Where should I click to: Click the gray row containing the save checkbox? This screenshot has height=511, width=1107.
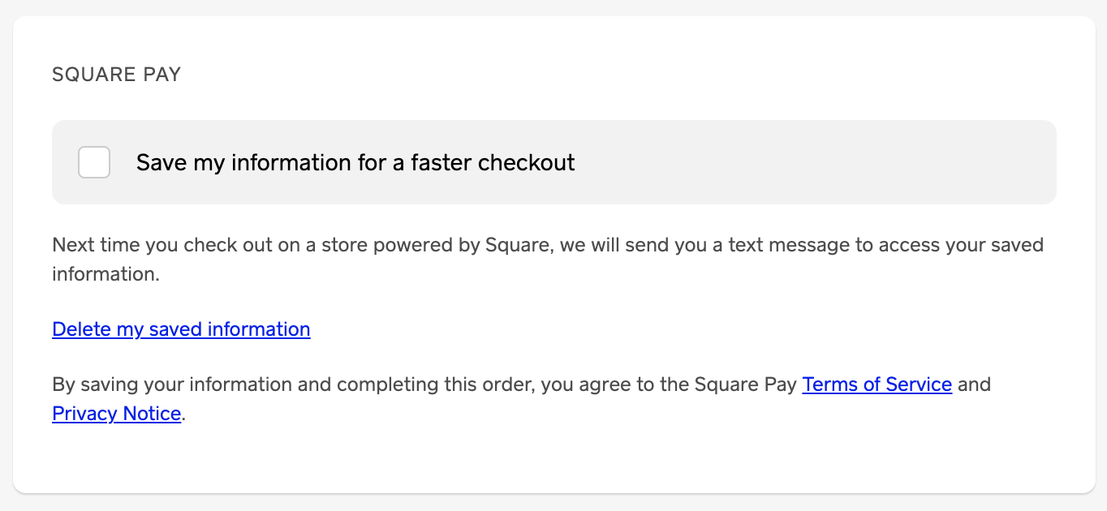[553, 162]
